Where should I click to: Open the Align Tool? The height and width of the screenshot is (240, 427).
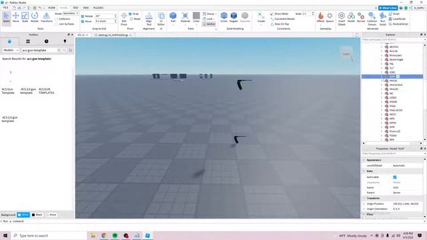[x=149, y=19]
